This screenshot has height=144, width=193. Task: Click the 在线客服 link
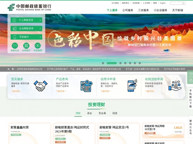136,3
